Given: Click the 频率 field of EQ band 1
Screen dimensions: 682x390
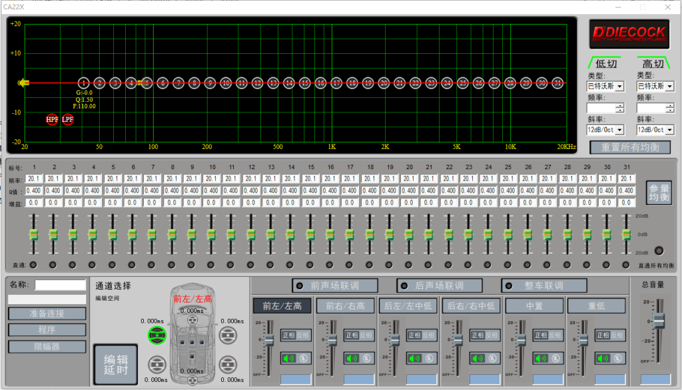Looking at the screenshot, I should tap(34, 178).
